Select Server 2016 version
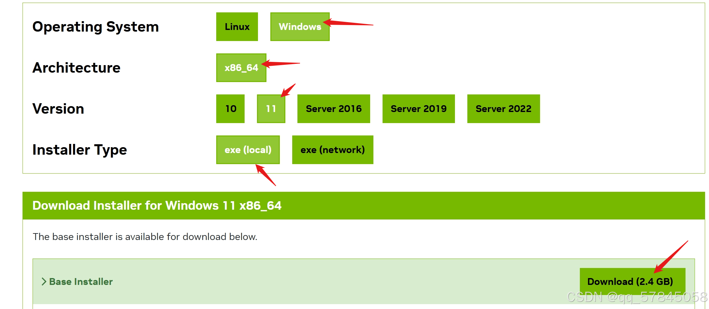 [334, 109]
